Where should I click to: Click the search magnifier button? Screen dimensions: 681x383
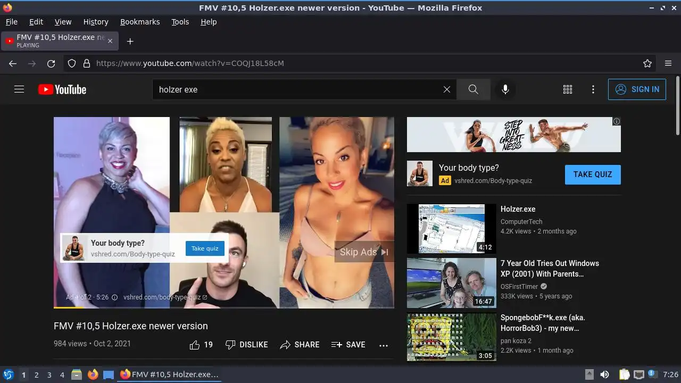(474, 89)
